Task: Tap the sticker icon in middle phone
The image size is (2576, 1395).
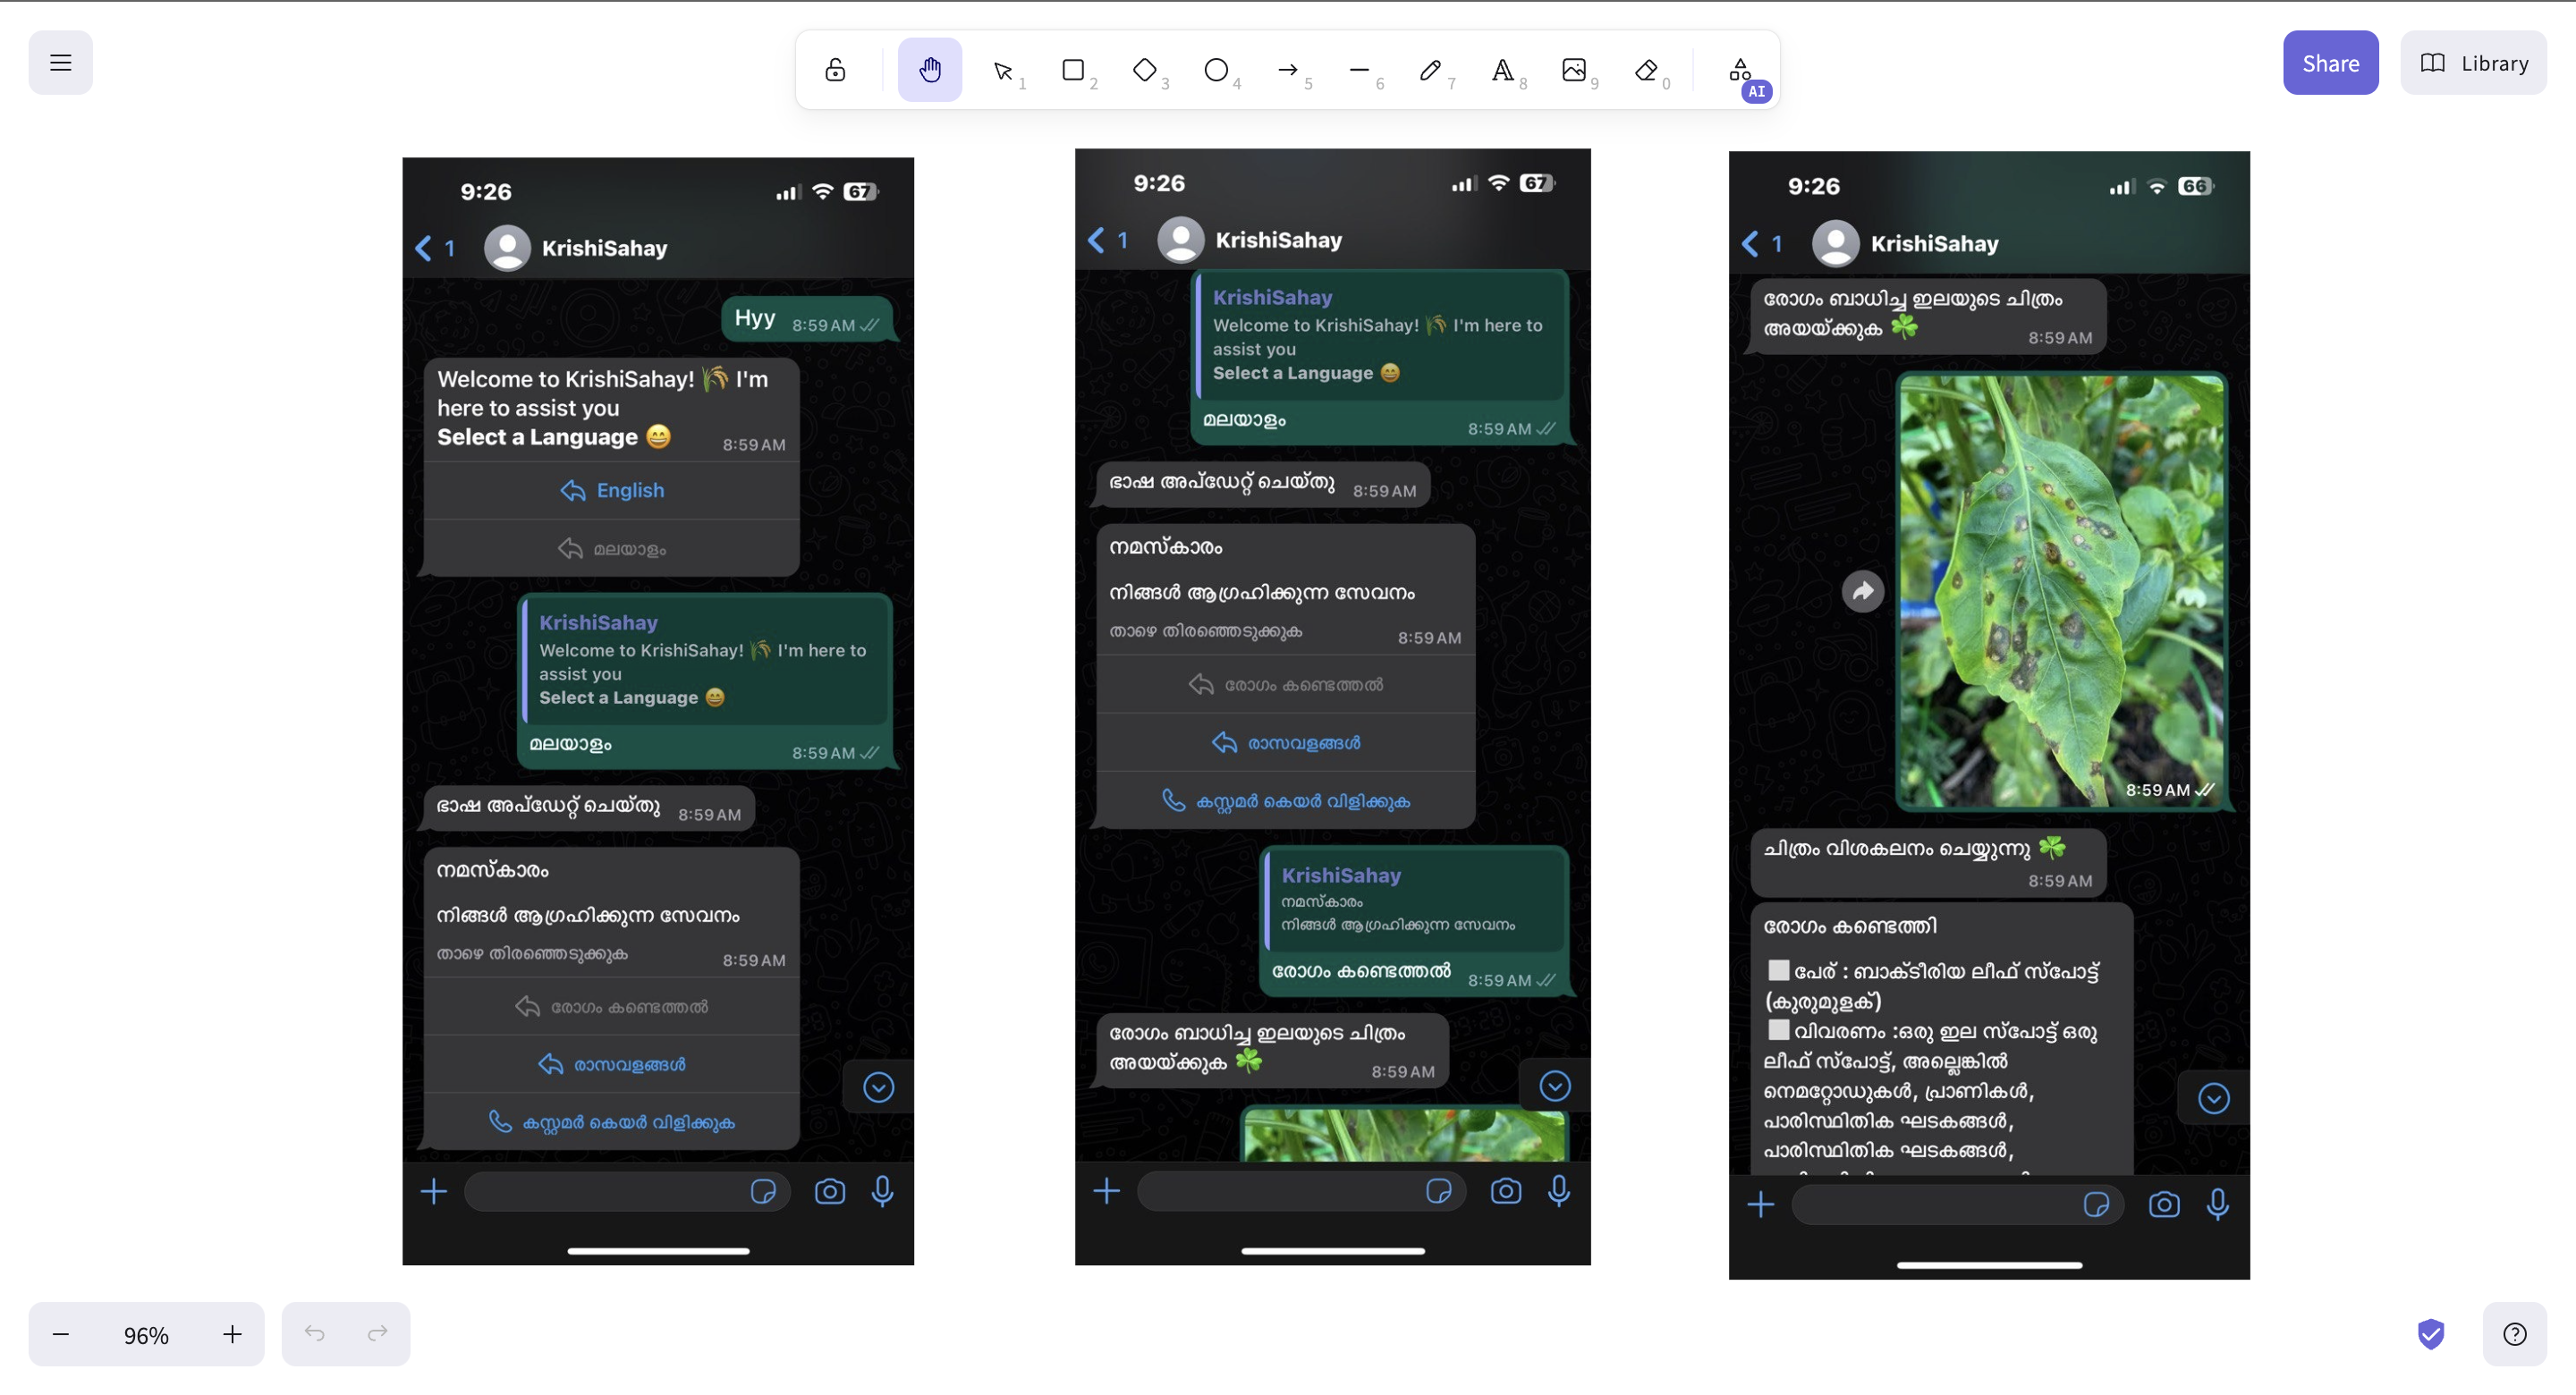Action: [1439, 1190]
